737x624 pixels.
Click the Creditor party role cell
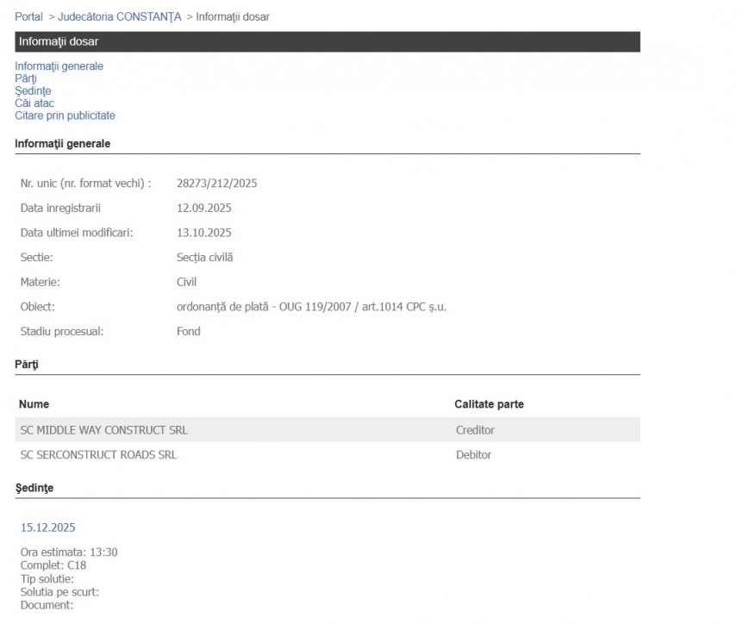pos(475,430)
